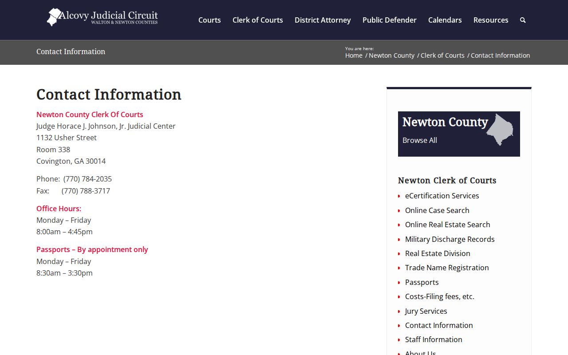
Task: Click the Newton County Clerk Of Courts heading
Action: coord(90,114)
